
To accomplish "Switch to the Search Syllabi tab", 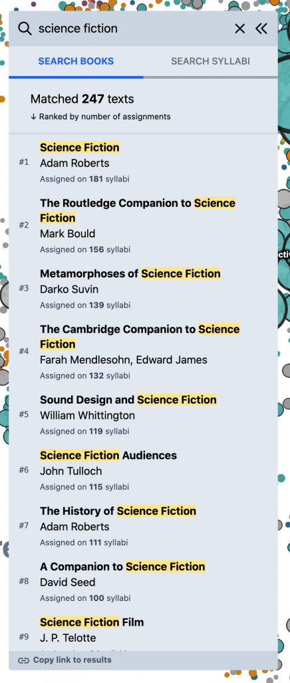I will click(210, 61).
